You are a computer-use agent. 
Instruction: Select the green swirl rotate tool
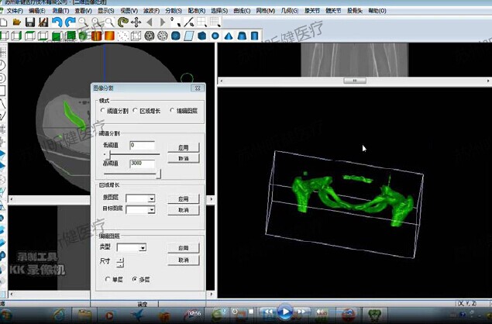click(x=122, y=22)
